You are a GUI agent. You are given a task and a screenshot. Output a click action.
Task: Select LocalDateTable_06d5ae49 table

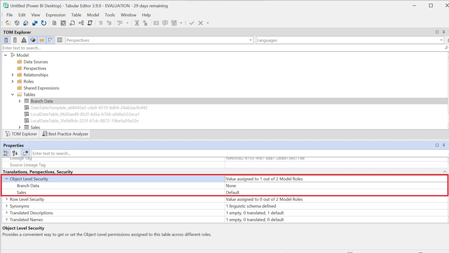(85, 114)
